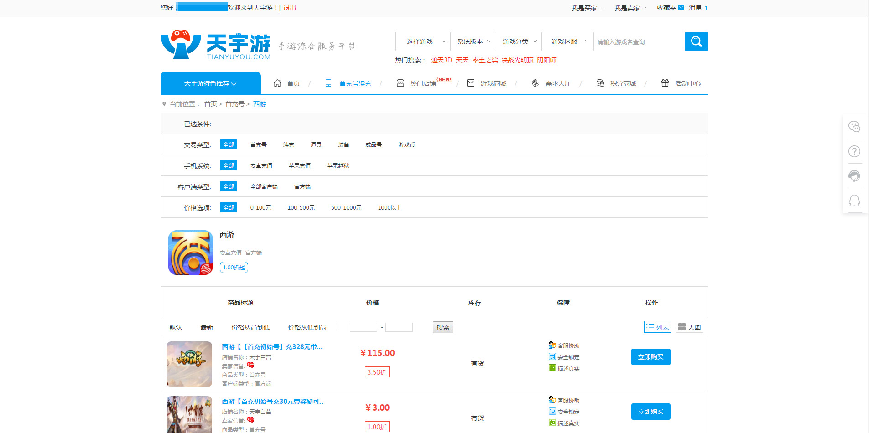Image resolution: width=869 pixels, height=433 pixels.
Task: Open 游戏区服 dropdown
Action: (x=568, y=41)
